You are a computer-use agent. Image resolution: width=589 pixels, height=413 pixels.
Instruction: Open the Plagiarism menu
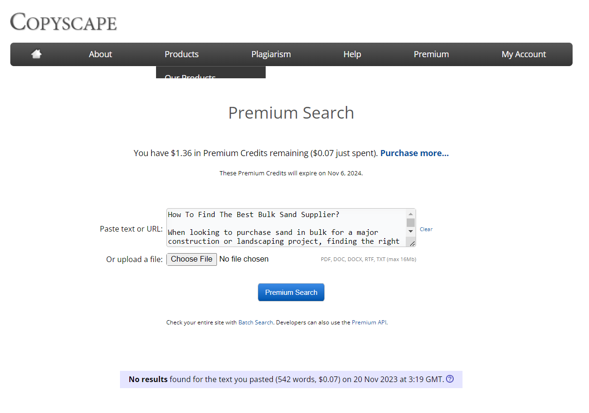(x=271, y=54)
